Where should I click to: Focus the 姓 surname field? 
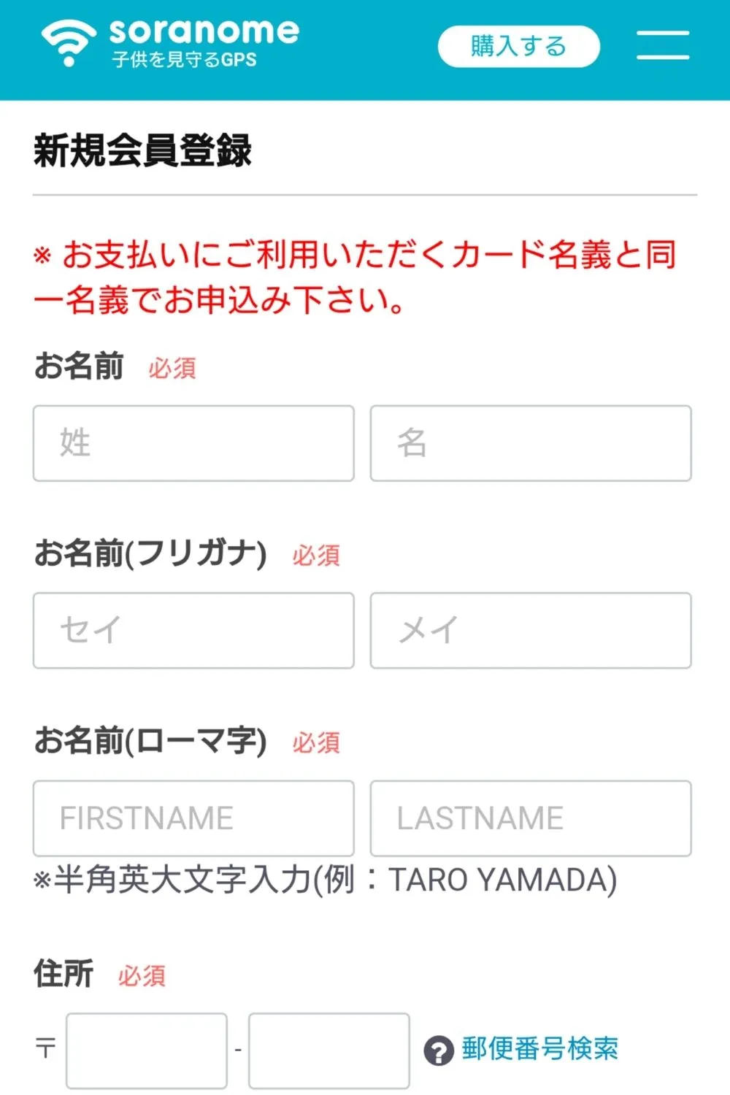193,443
